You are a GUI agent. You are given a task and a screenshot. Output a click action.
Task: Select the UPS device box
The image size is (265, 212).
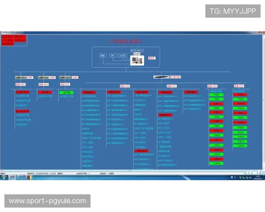[113, 56]
